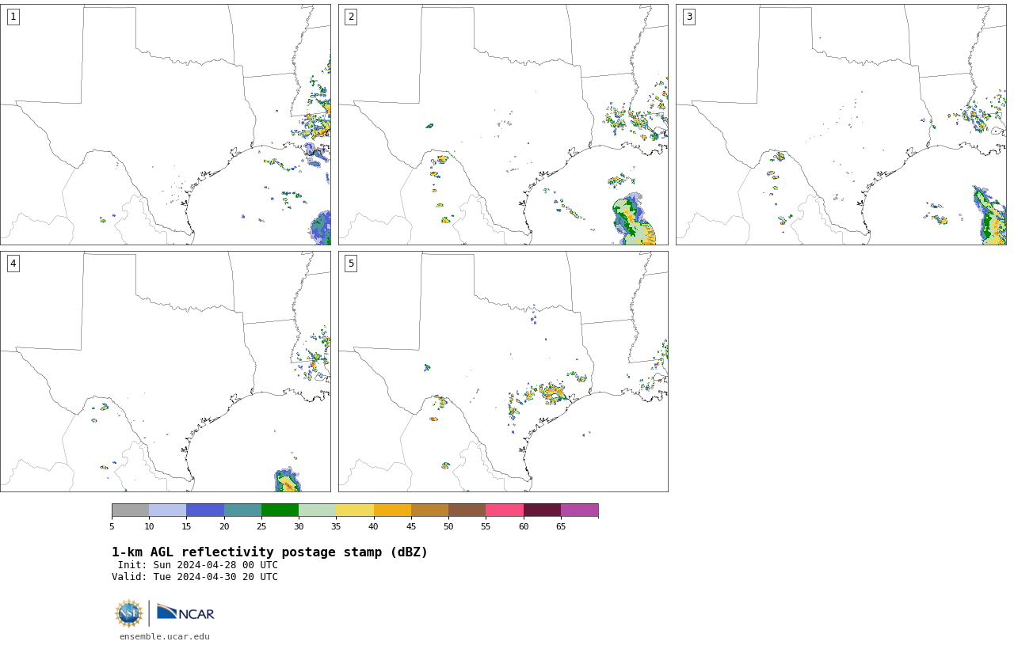Open ensemble member 3 reflectivity map
This screenshot has height=645, width=1014.
point(841,124)
